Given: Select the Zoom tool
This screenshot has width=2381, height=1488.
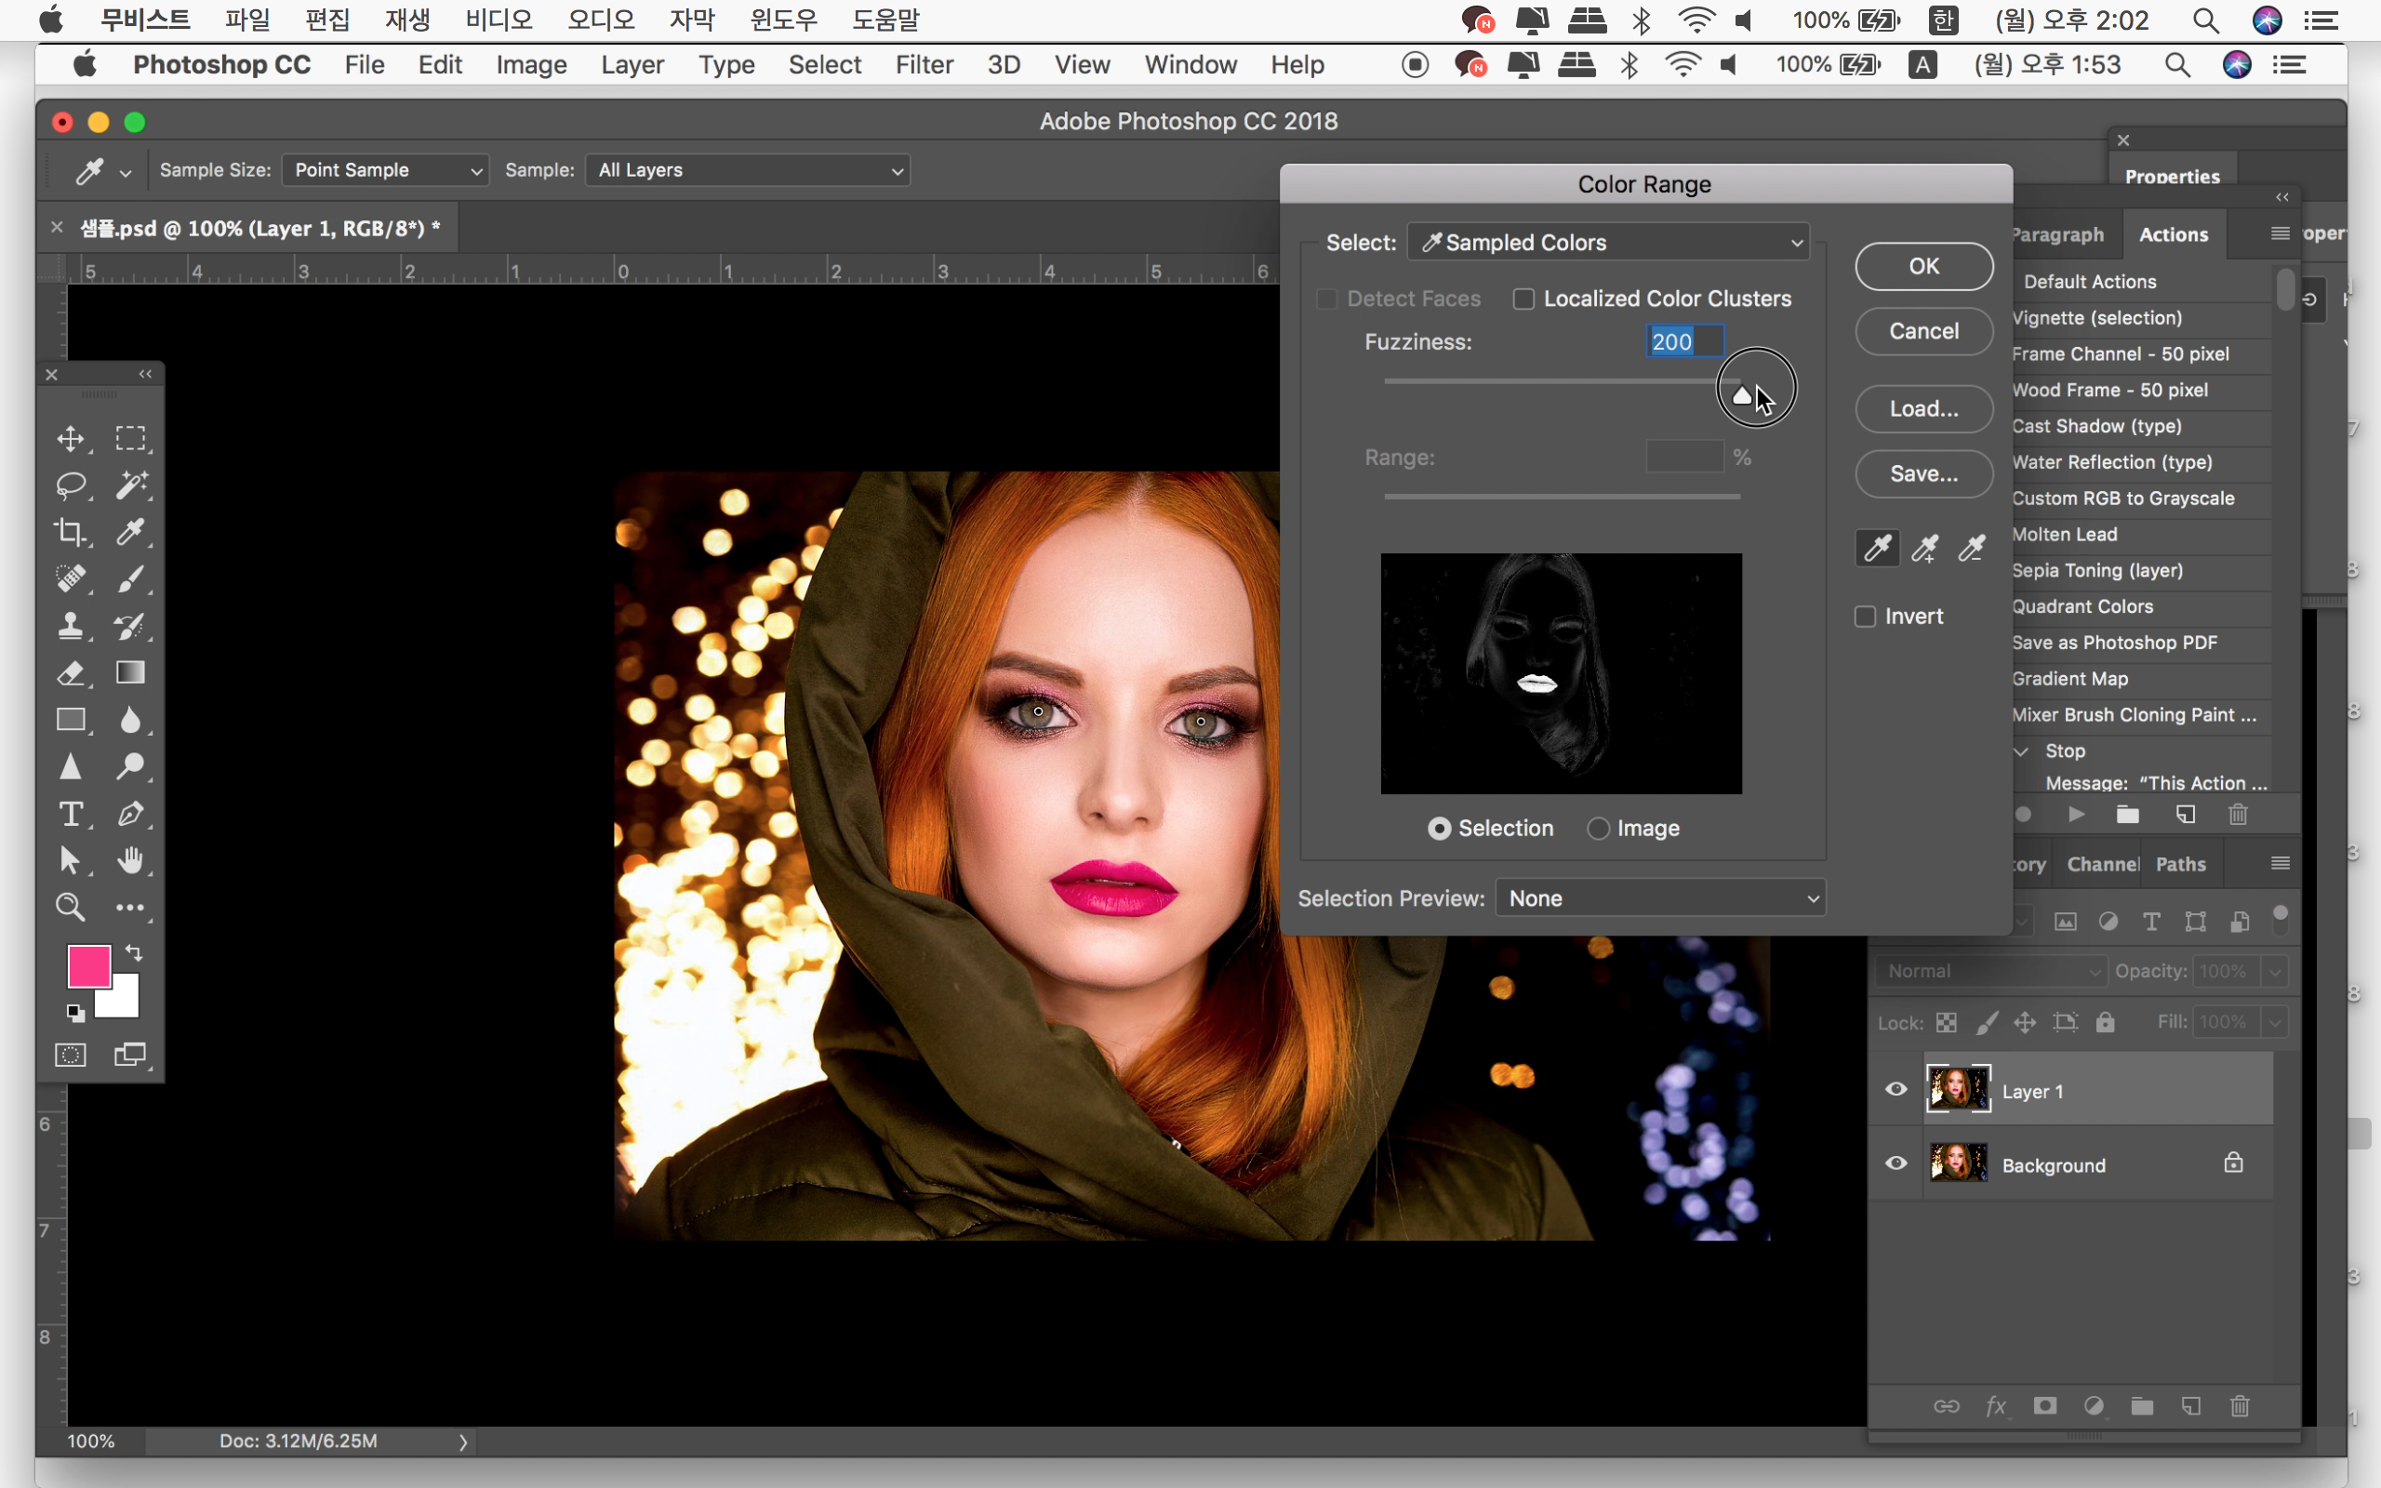Looking at the screenshot, I should click(70, 908).
